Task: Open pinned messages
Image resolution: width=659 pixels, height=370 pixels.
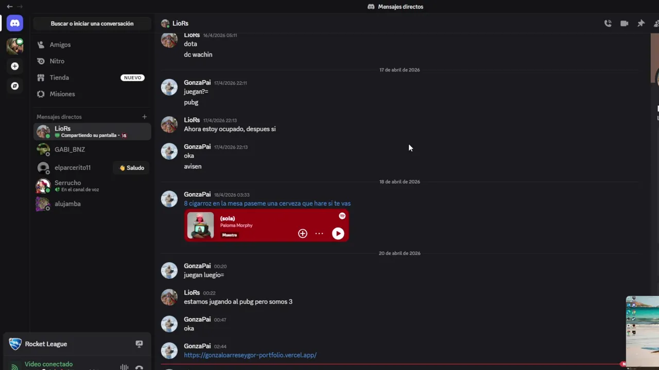Action: [641, 23]
